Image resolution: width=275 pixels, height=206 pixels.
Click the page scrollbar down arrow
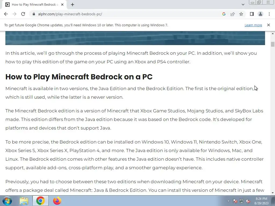[273, 193]
